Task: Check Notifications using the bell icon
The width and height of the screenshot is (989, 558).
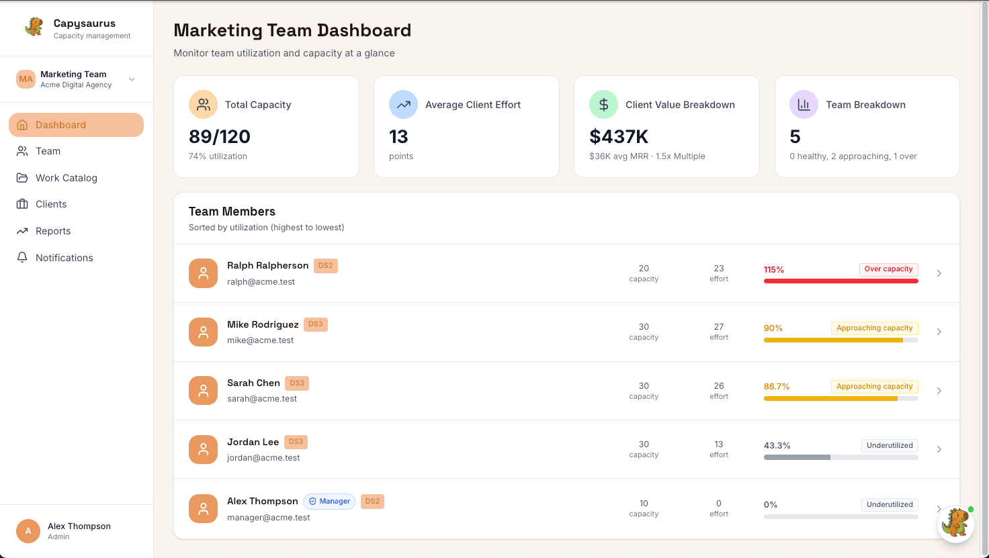Action: pyautogui.click(x=21, y=257)
